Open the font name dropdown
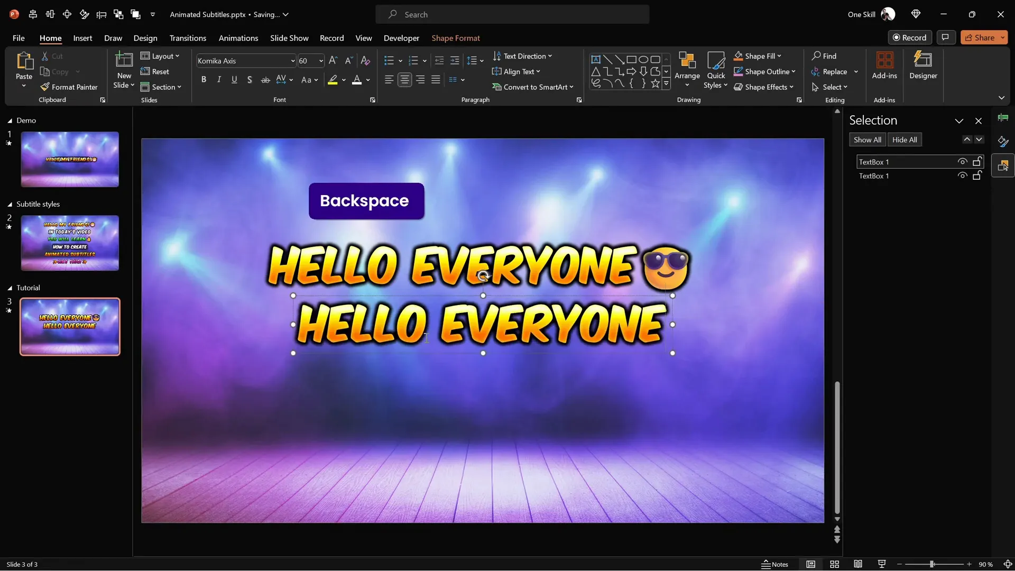 [x=292, y=61]
